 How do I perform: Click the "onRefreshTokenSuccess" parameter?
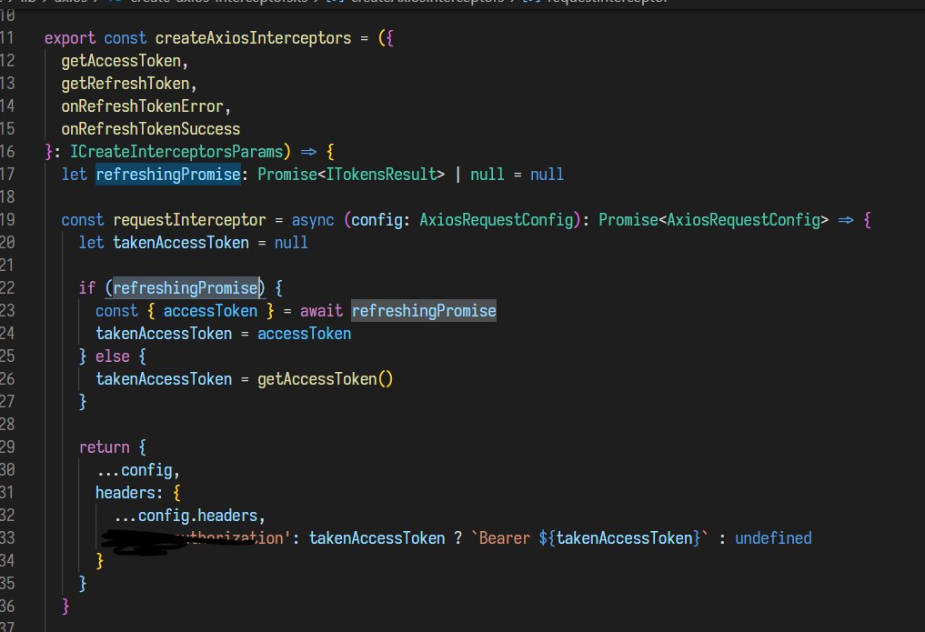150,129
